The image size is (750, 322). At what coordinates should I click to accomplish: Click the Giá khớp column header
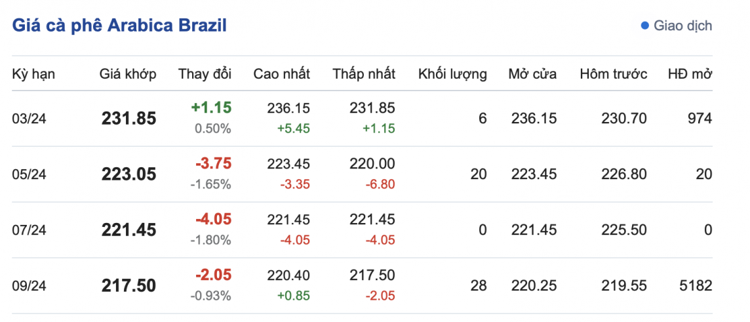[x=128, y=74]
